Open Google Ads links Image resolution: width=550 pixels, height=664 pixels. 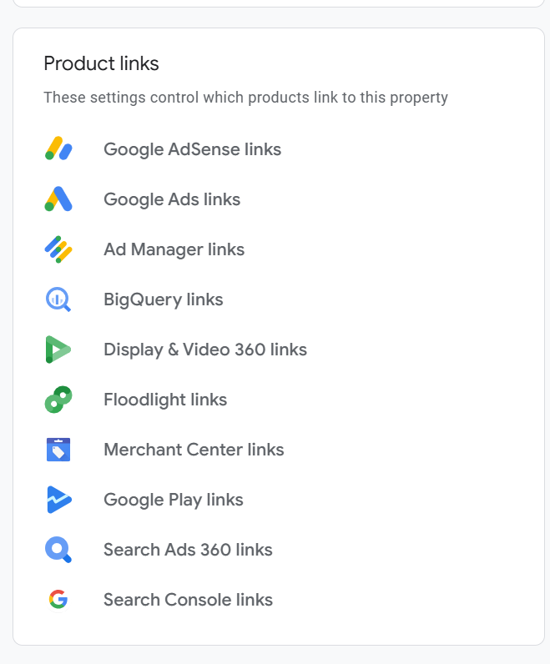point(172,199)
